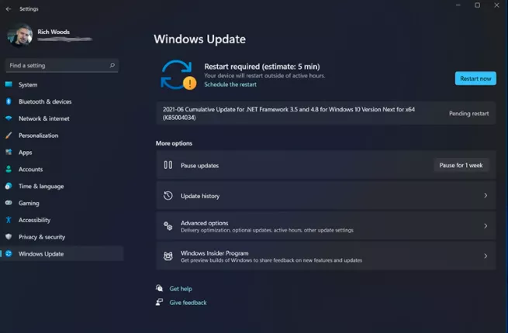508x333 pixels.
Task: Open Windows Insider Program
Action: 326,256
